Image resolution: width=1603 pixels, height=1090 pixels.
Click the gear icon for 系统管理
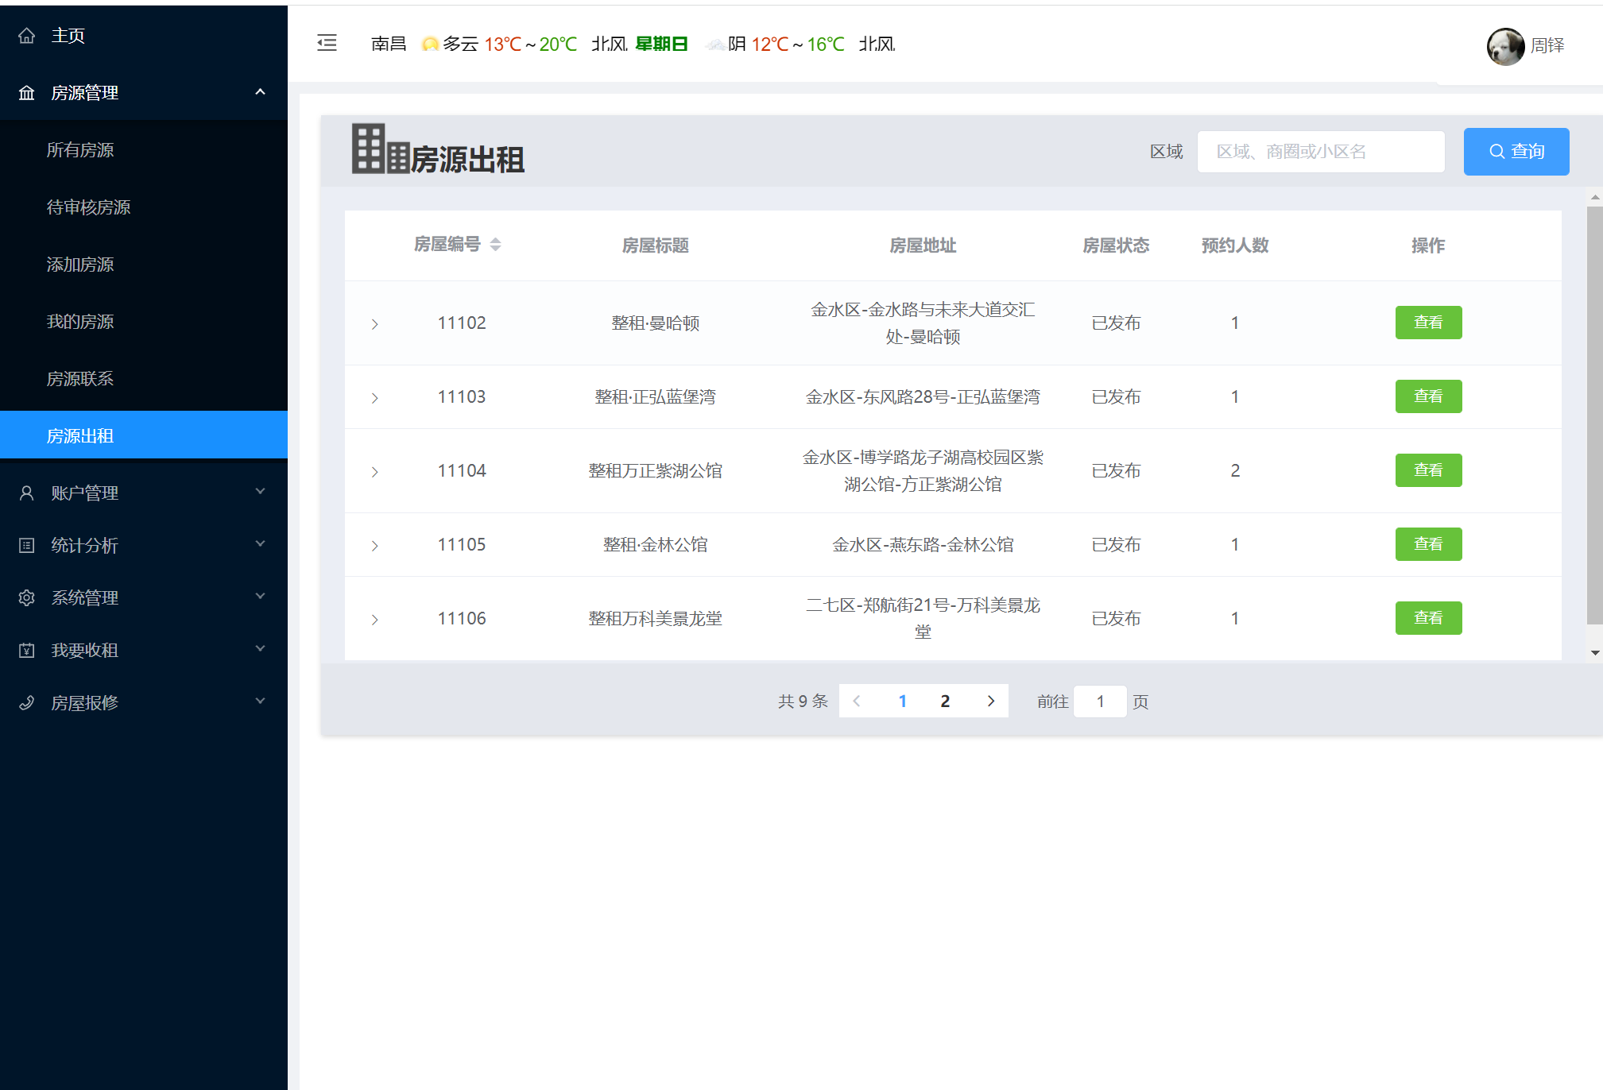point(27,598)
